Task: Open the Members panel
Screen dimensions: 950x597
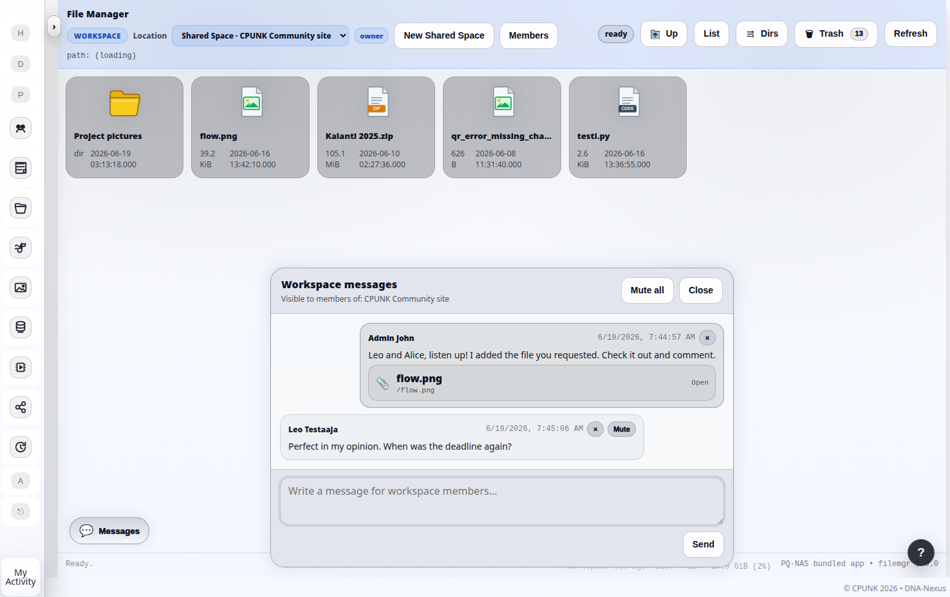Action: pos(528,36)
